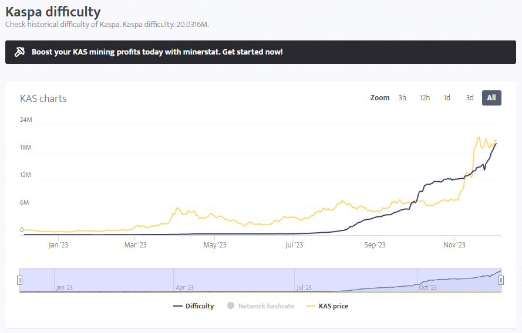Select the 12h zoom range
This screenshot has width=522, height=333.
424,98
